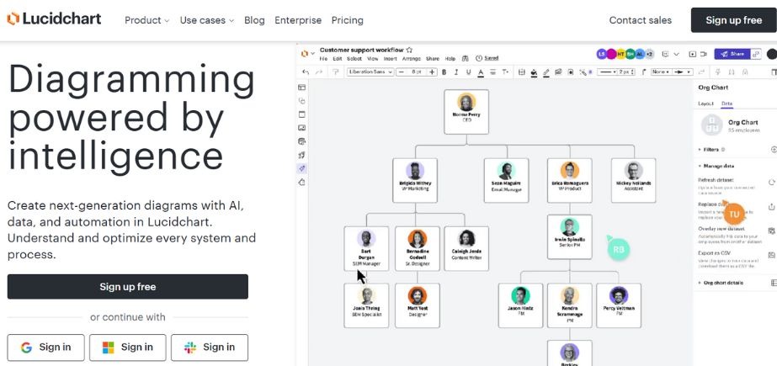The image size is (777, 366).
Task: Click the Saved status indicator
Action: point(487,58)
